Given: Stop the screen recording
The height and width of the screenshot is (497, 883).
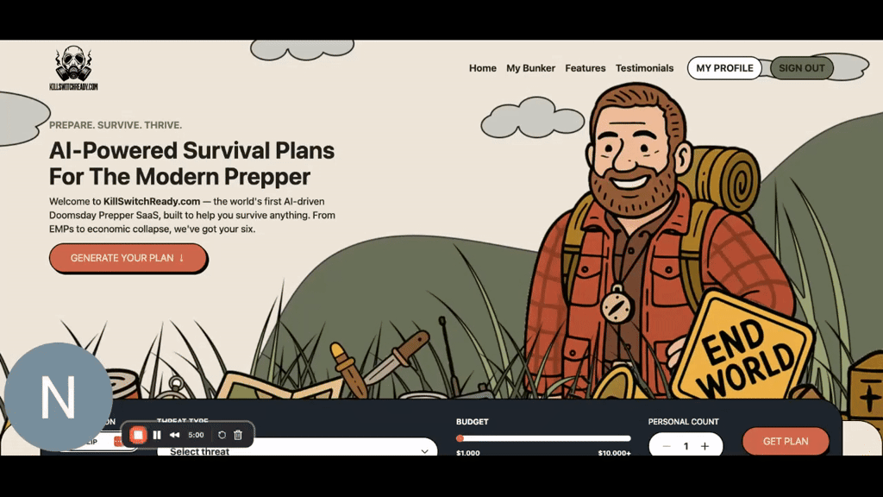Looking at the screenshot, I should [x=138, y=435].
